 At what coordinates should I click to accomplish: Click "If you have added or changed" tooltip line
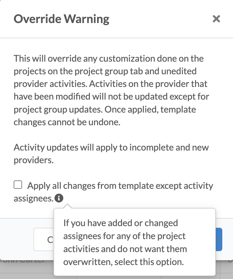120,223
